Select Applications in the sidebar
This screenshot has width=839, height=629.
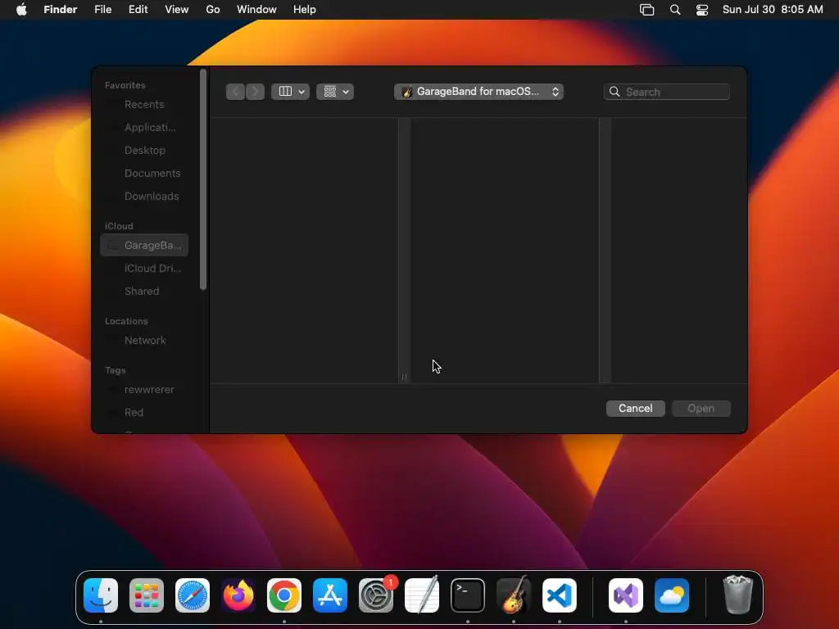click(144, 127)
